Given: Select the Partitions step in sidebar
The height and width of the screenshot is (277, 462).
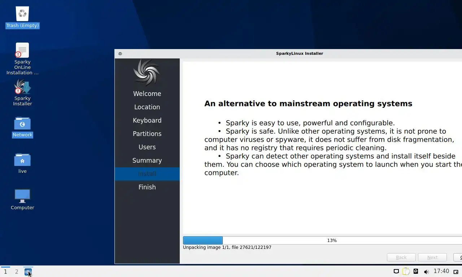Looking at the screenshot, I should tap(147, 134).
